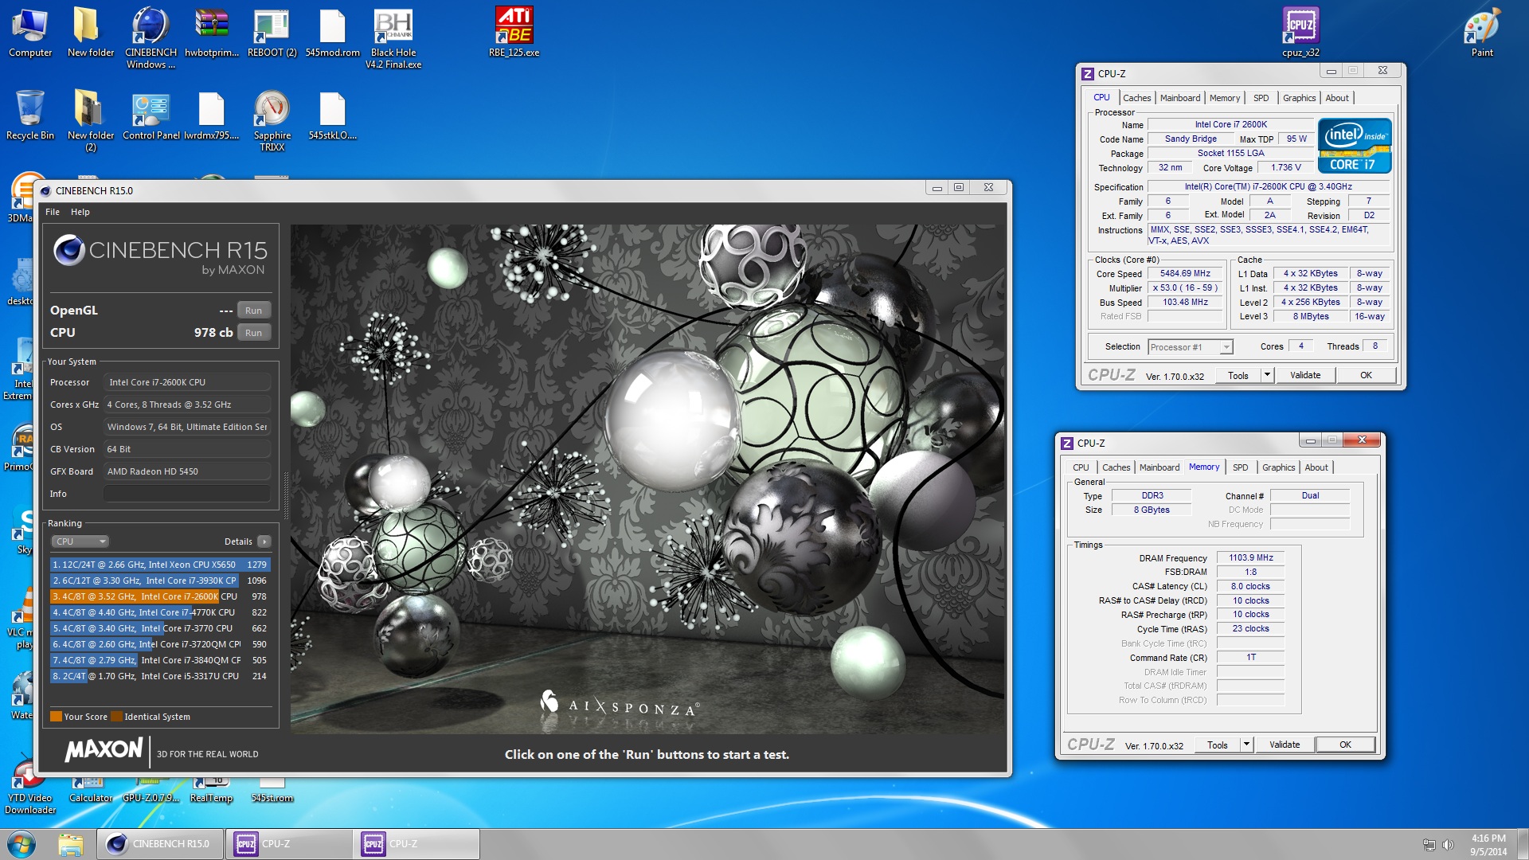The image size is (1529, 860).
Task: Open Windows Explorer from the taskbar
Action: tap(70, 844)
